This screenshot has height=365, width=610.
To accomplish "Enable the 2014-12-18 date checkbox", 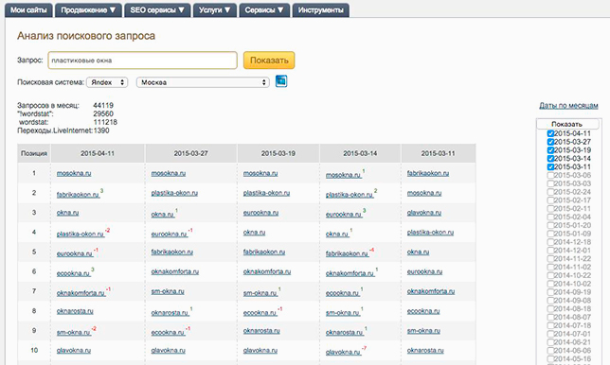I will [550, 242].
